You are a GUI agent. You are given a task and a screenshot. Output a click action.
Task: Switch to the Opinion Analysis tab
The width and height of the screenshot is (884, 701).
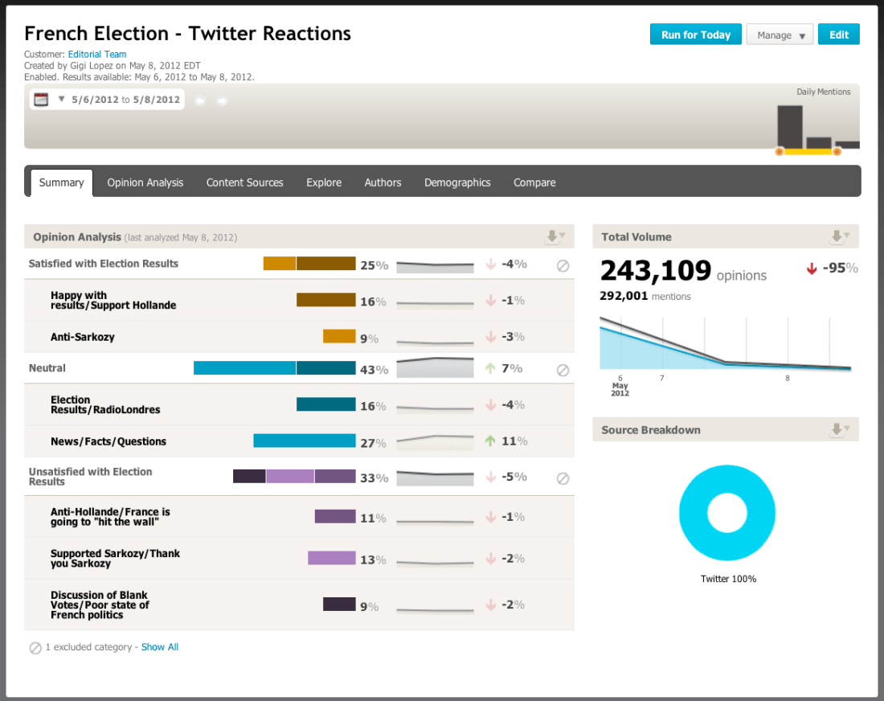[145, 182]
